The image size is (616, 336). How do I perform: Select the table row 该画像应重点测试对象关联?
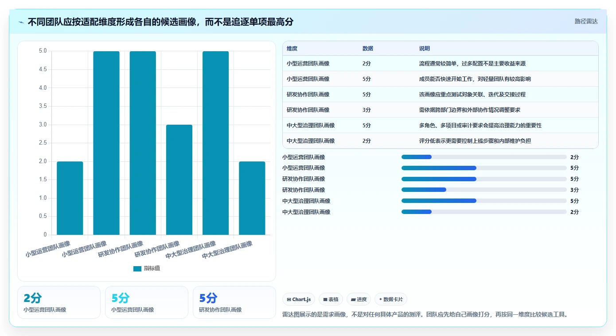(440, 95)
